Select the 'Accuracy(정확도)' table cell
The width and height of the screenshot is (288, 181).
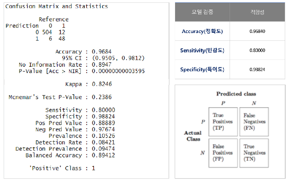pyautogui.click(x=202, y=31)
